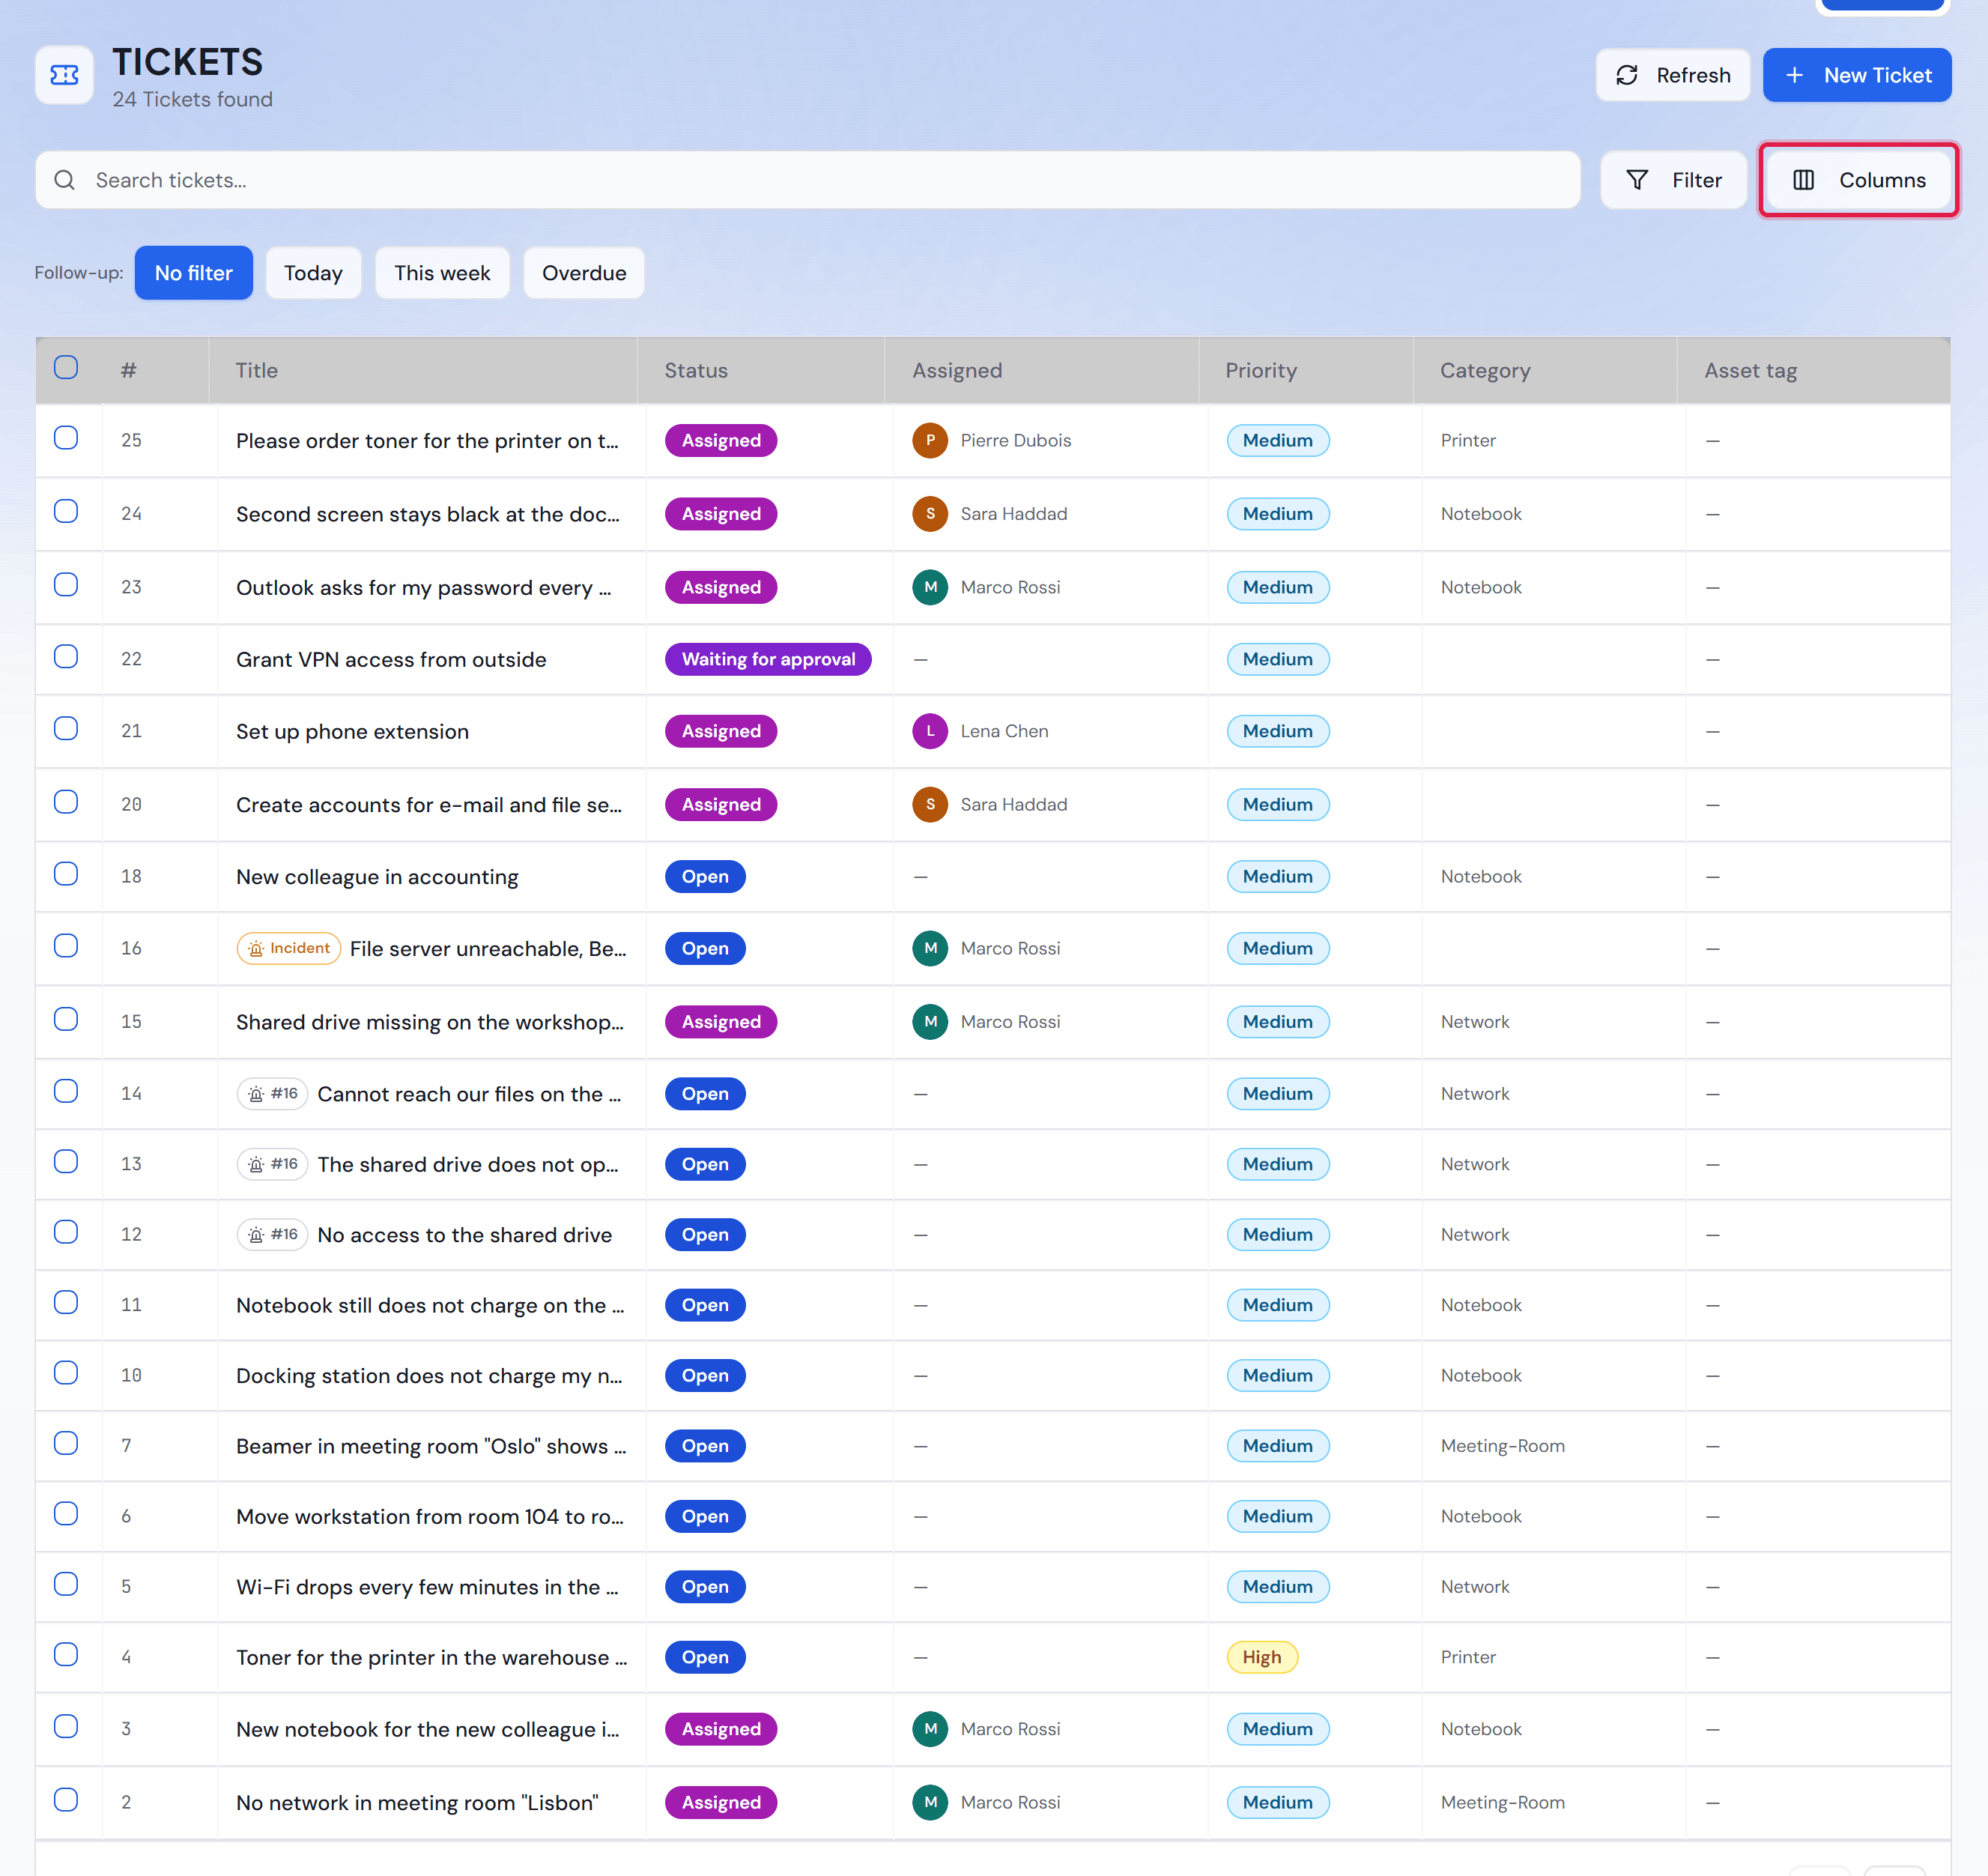
Task: Check the box for ticket 25
Action: 66,438
